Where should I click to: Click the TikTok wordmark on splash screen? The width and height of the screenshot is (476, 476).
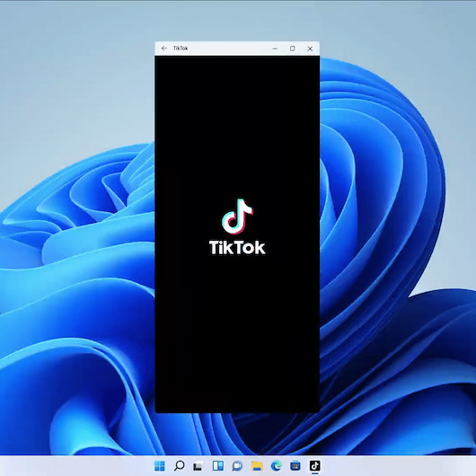click(237, 247)
